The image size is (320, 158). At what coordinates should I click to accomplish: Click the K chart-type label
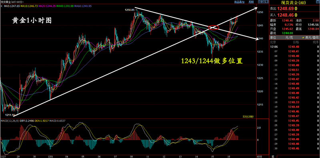click(x=2, y=6)
